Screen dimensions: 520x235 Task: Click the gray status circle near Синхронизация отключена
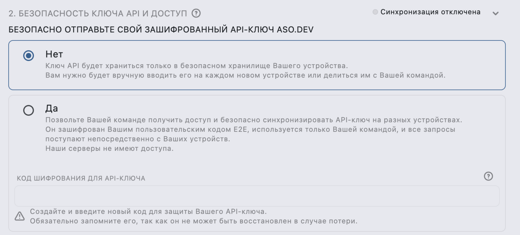click(x=375, y=11)
